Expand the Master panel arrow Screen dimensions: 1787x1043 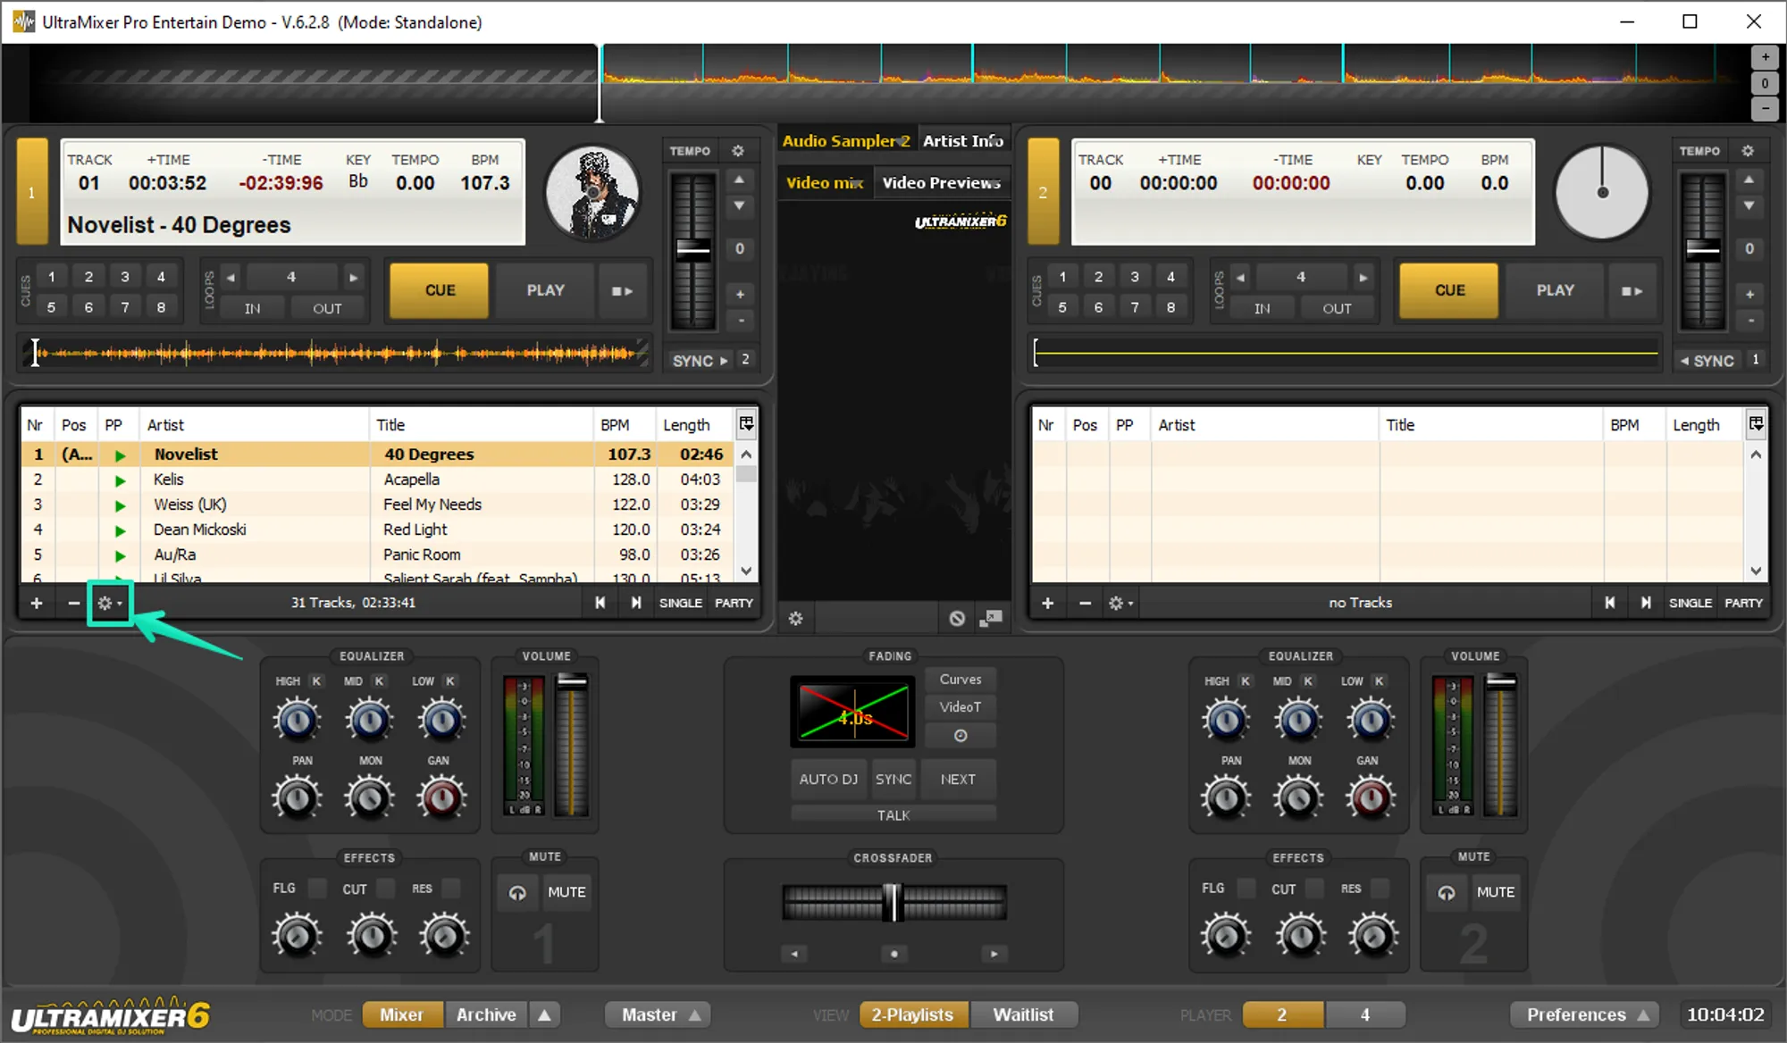[695, 1015]
